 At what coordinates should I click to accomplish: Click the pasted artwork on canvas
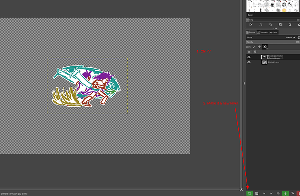87,86
